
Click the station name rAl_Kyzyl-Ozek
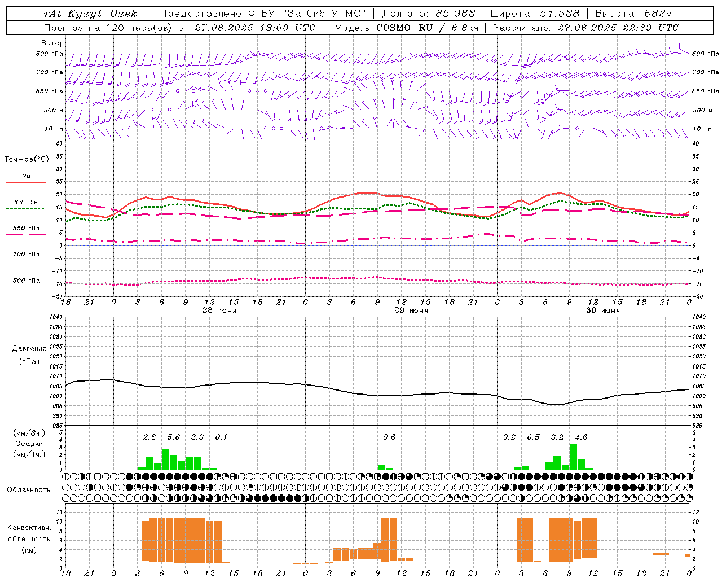pos(91,14)
